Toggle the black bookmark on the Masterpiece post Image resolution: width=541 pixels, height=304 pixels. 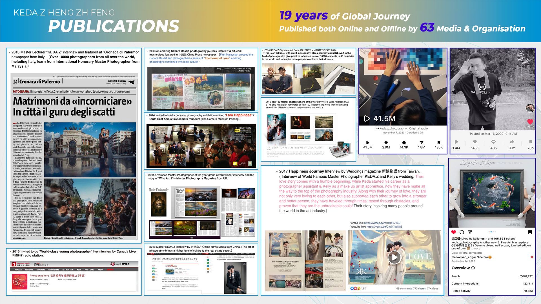pyautogui.click(x=530, y=232)
